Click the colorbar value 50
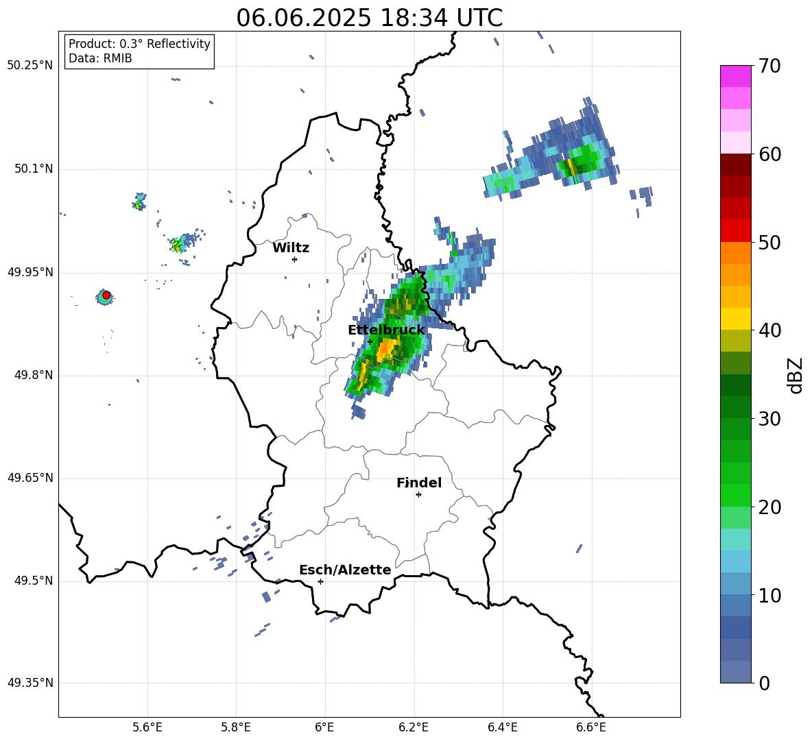 (x=769, y=242)
